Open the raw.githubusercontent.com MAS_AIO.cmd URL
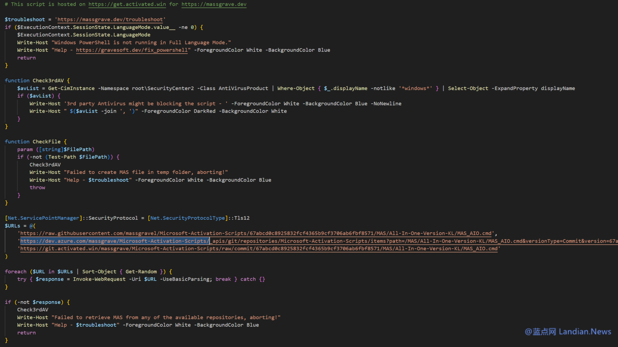 coord(256,233)
